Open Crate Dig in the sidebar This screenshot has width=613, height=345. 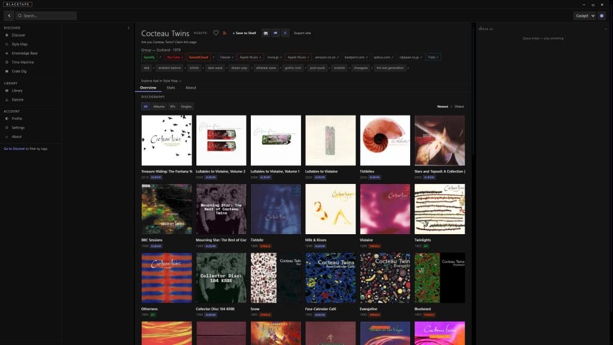[x=19, y=71]
